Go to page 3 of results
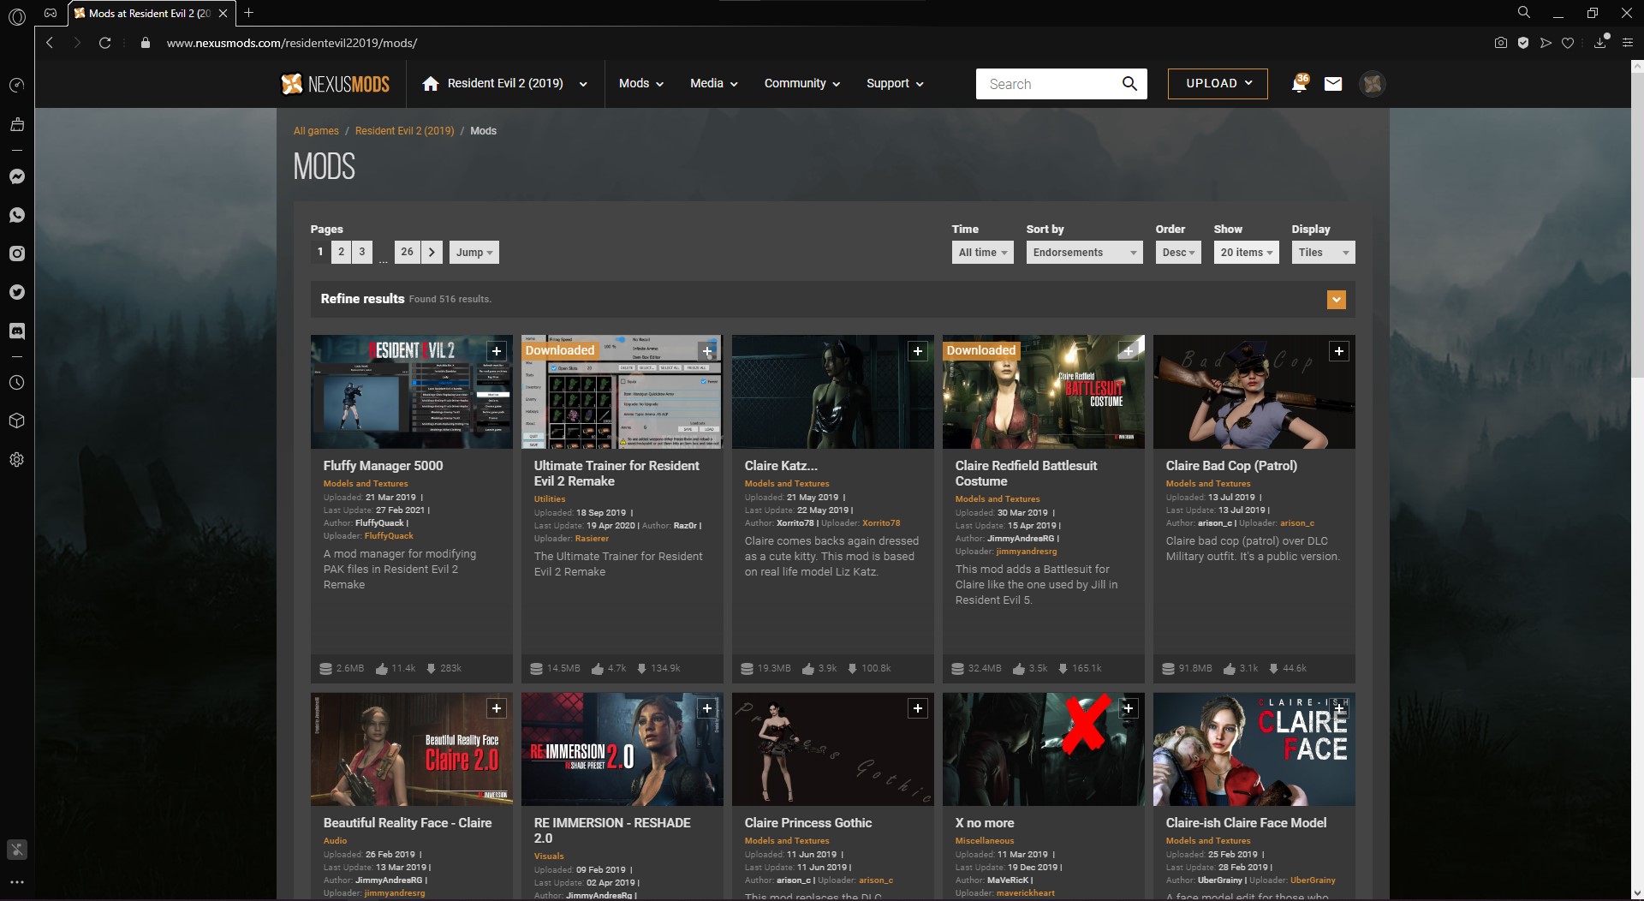Screen dimensions: 1644x901 tap(362, 252)
